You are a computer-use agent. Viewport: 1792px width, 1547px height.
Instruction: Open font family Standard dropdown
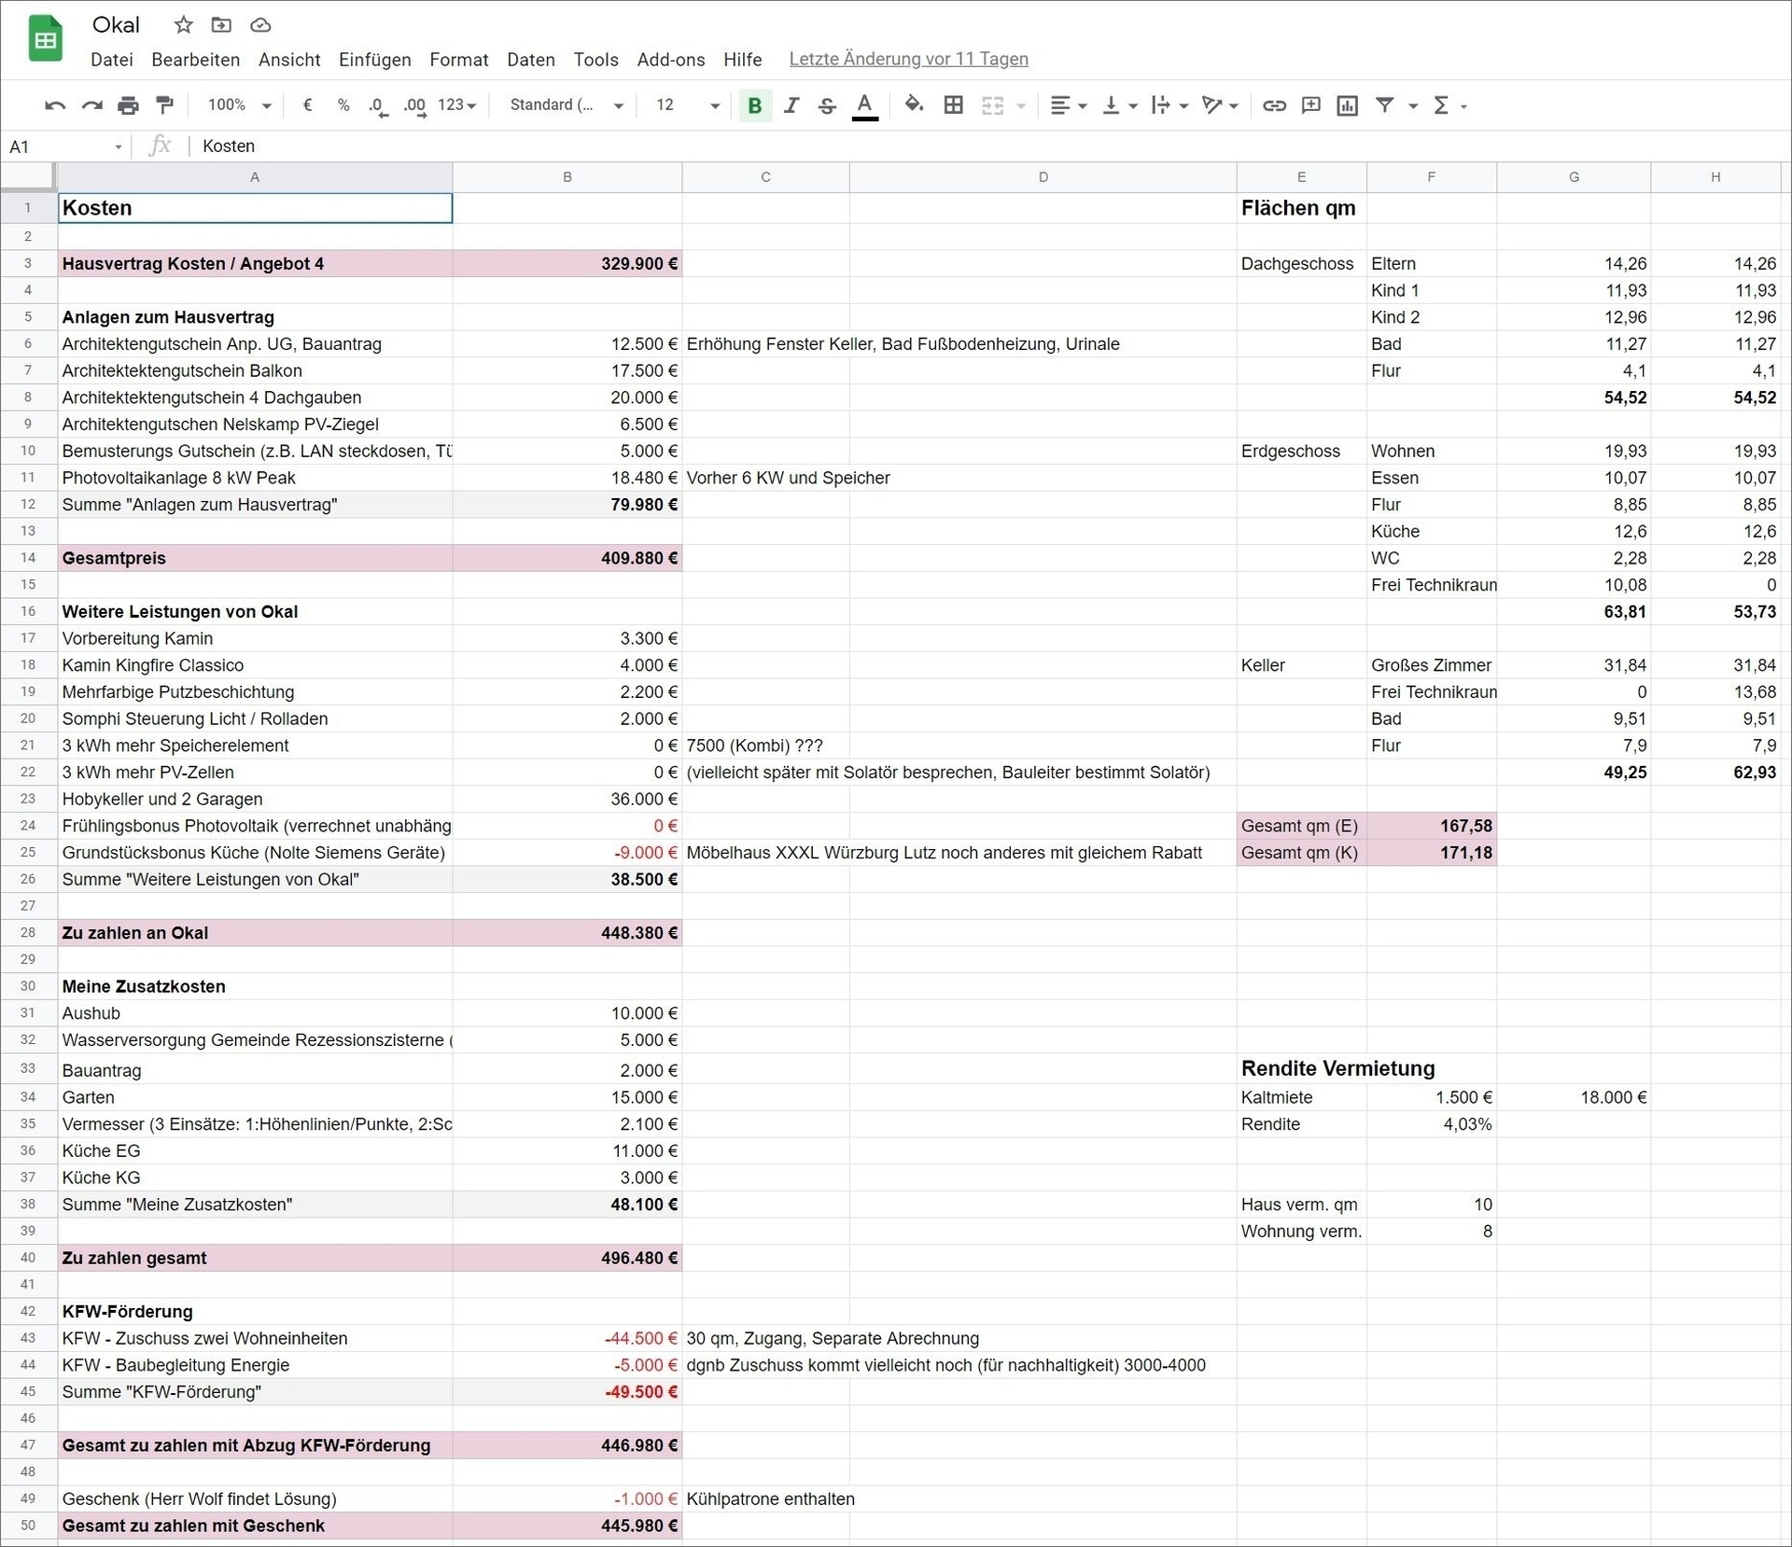click(566, 105)
